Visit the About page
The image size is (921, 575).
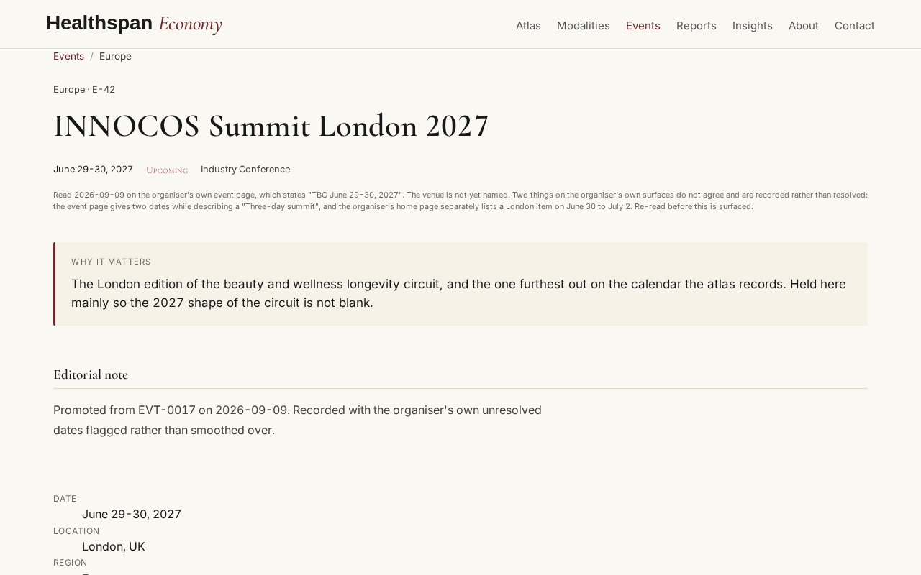click(x=804, y=26)
